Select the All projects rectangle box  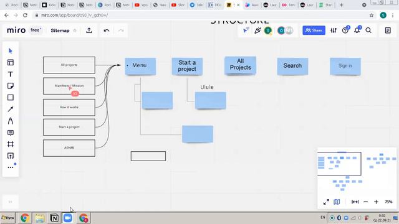(69, 65)
